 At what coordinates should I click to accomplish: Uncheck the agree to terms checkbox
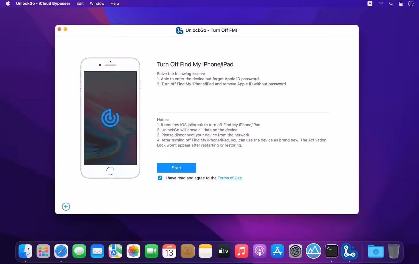160,178
